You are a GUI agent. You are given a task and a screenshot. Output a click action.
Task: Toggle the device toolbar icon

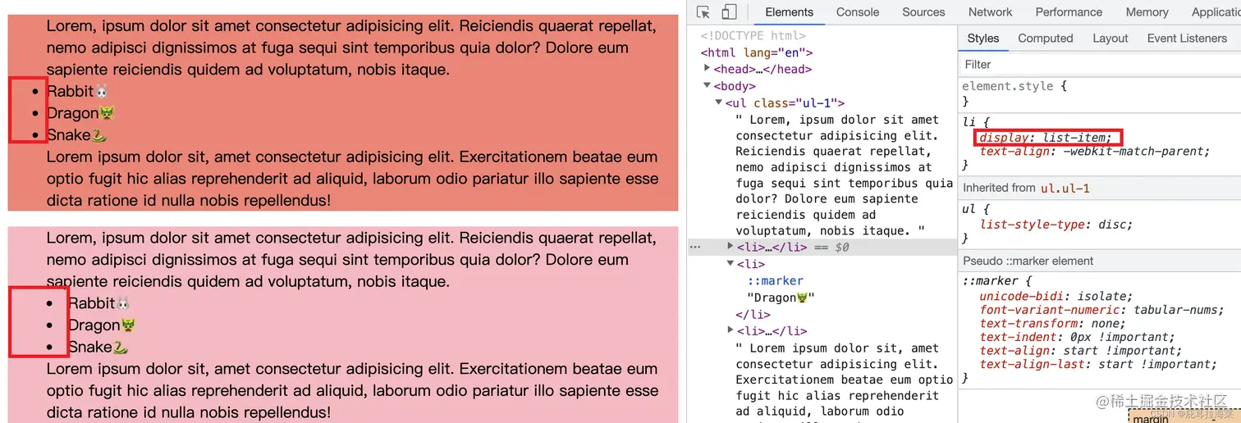[x=729, y=12]
